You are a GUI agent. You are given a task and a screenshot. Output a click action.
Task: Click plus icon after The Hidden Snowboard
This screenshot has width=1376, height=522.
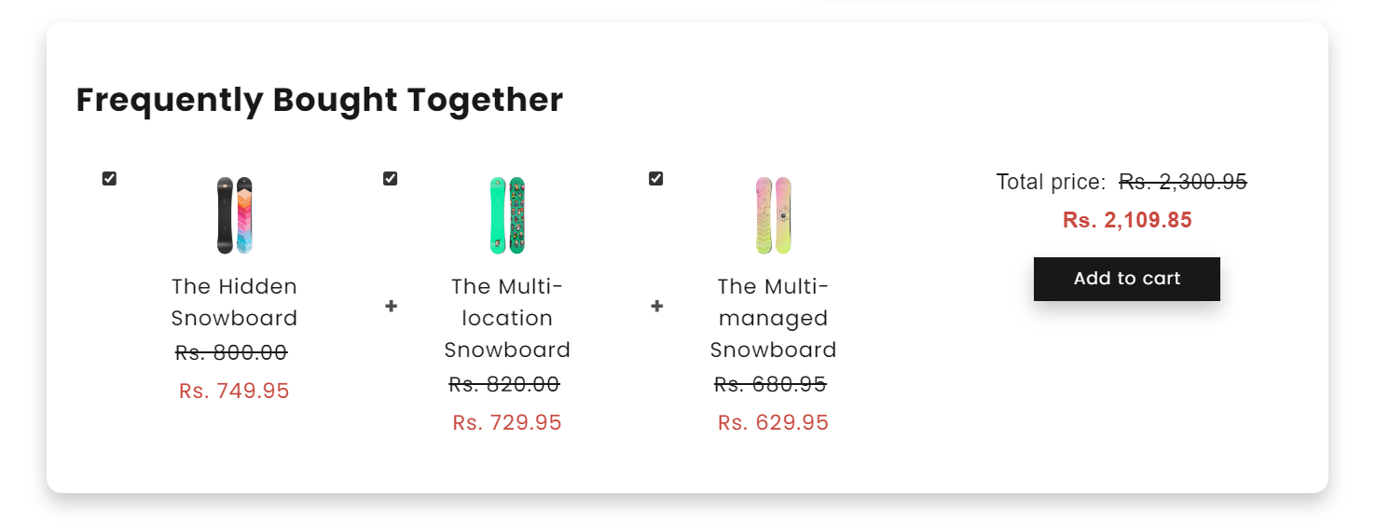click(391, 306)
